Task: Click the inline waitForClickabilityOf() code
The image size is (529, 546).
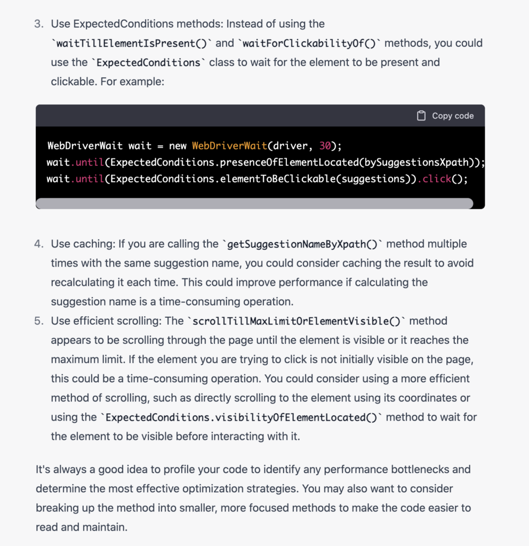Action: (x=309, y=43)
